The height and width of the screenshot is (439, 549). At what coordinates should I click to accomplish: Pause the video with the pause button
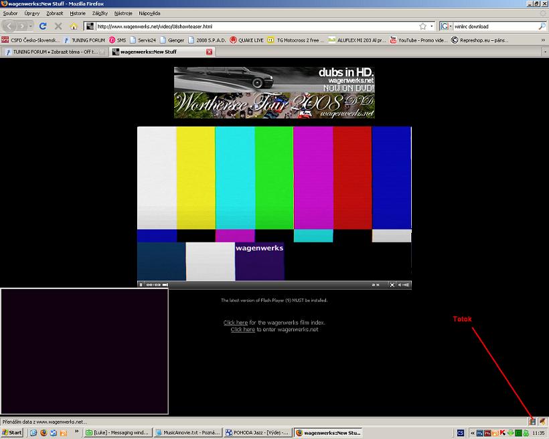[141, 284]
